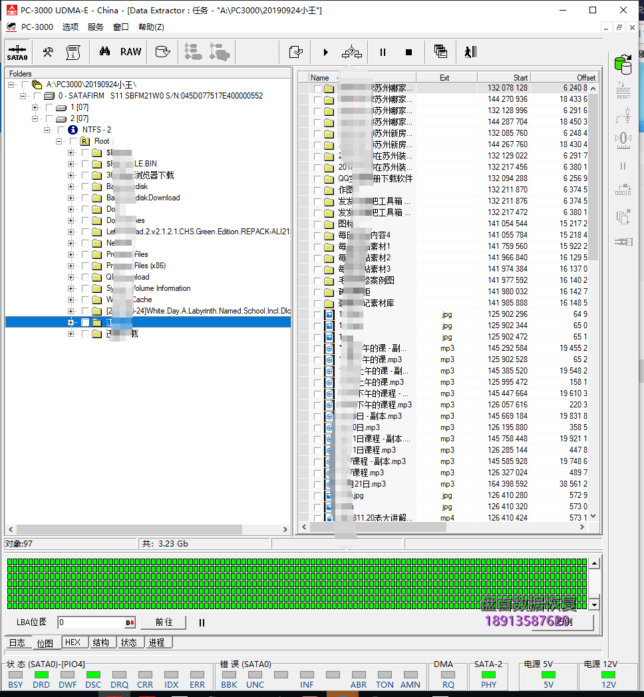Stop the process with the square button
This screenshot has width=644, height=697.
click(x=408, y=53)
